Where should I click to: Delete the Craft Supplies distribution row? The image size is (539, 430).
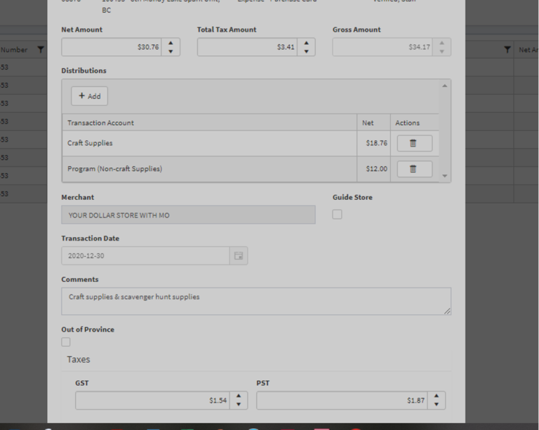pyautogui.click(x=414, y=143)
